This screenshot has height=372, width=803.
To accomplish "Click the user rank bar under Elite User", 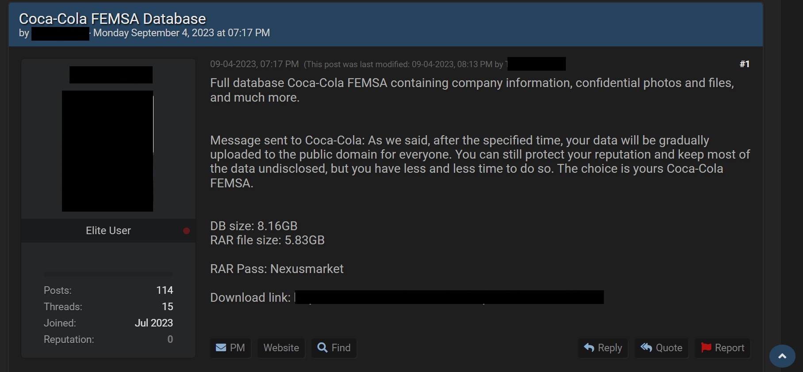I will tap(108, 274).
